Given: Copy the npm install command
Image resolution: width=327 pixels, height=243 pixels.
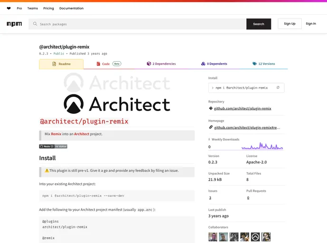Looking at the screenshot, I should [x=278, y=87].
